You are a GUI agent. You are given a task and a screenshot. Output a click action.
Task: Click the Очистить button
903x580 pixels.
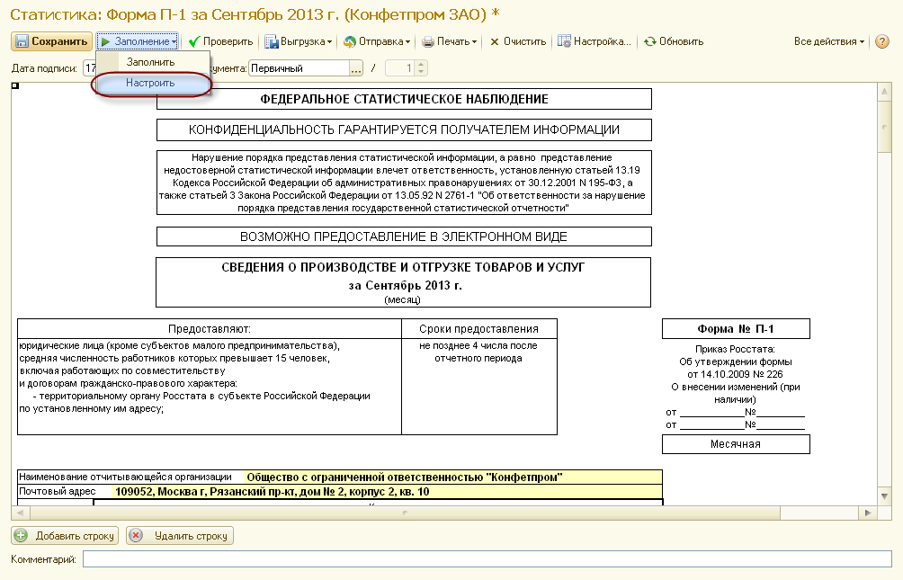click(518, 41)
